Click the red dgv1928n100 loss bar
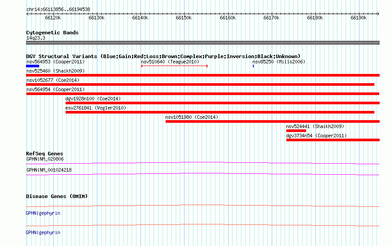The width and height of the screenshot is (392, 246). pyautogui.click(x=222, y=103)
